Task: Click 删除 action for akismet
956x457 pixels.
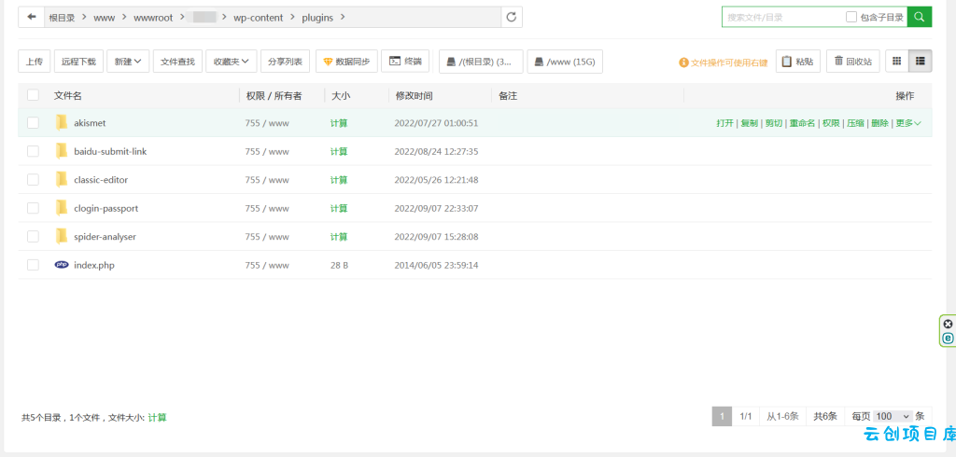Action: coord(879,123)
